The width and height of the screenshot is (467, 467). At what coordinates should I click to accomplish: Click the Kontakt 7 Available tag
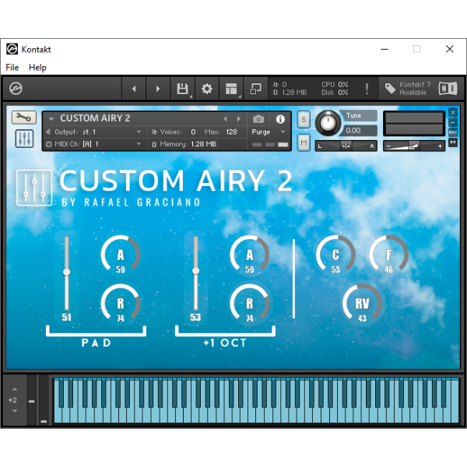408,89
